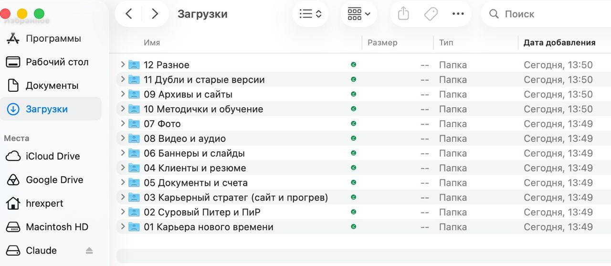611x266 pixels.
Task: Expand the 01 Карьера нового времени folder
Action: coord(123,227)
